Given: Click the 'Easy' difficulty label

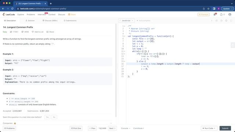Looking at the screenshot, I should point(5,32).
